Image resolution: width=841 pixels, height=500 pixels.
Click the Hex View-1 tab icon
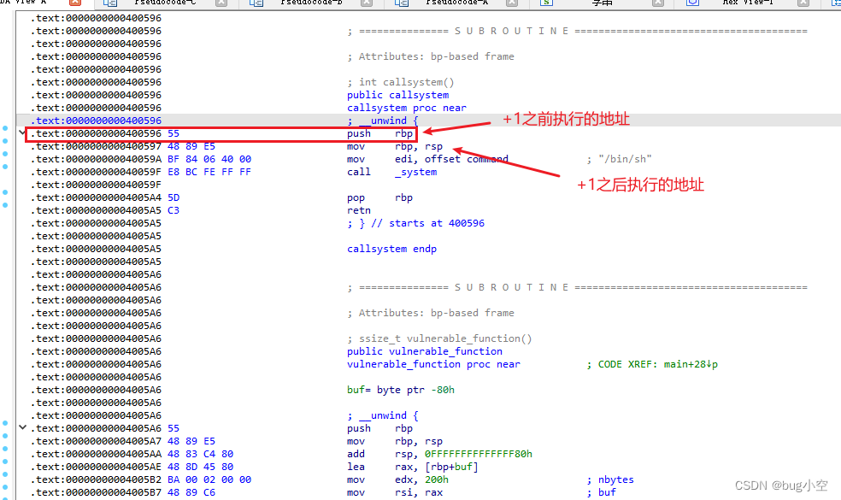click(x=693, y=3)
